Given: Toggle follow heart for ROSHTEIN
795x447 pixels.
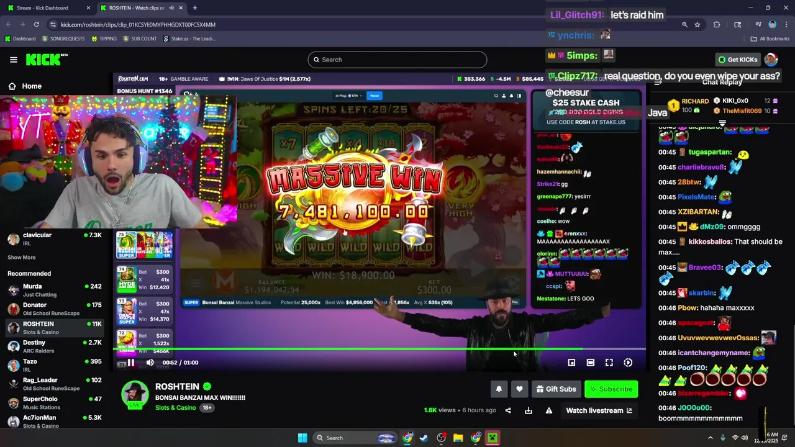Looking at the screenshot, I should tap(519, 389).
